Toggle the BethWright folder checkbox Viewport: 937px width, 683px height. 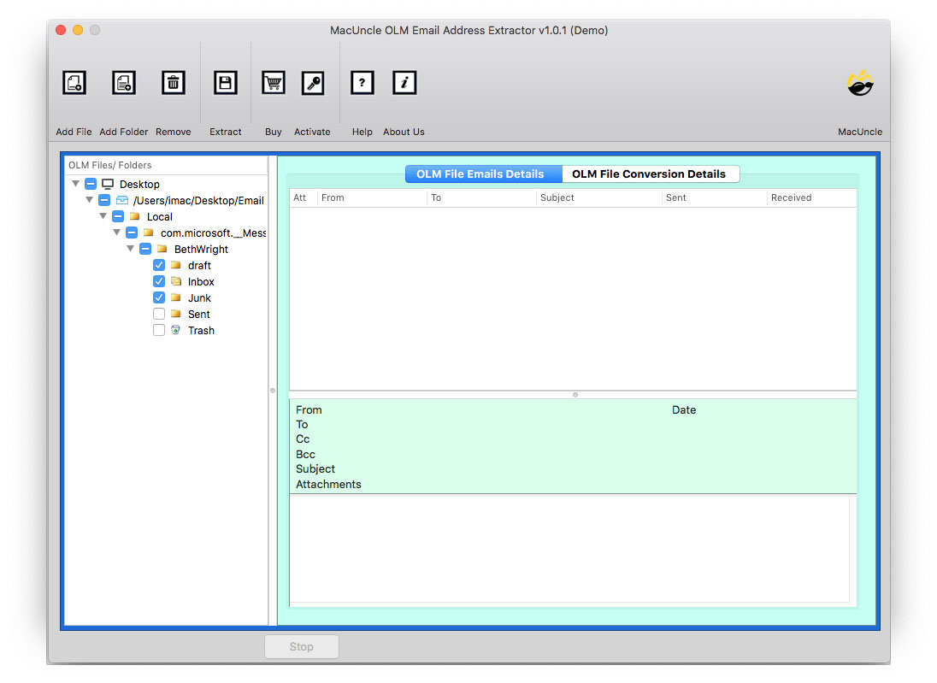(145, 249)
